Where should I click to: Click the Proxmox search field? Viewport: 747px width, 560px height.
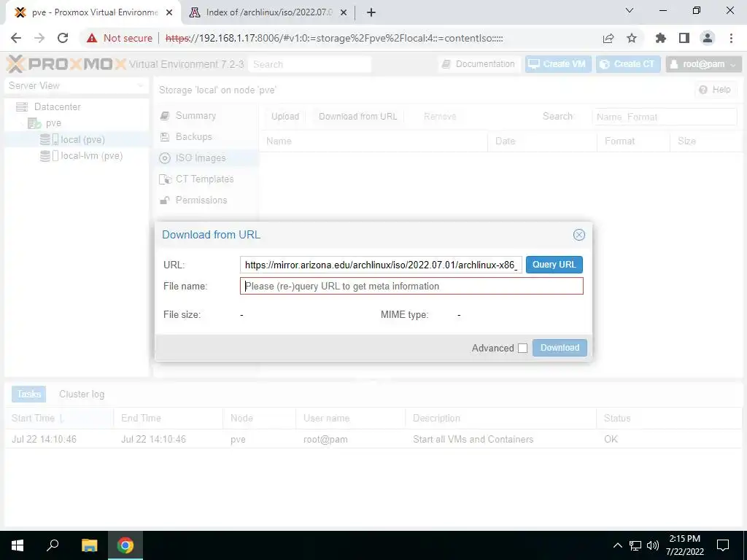[309, 64]
